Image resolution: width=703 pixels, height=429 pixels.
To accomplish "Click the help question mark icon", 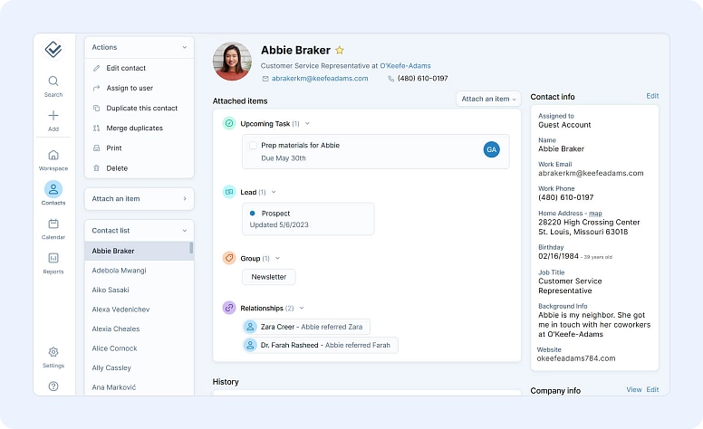I will (53, 386).
